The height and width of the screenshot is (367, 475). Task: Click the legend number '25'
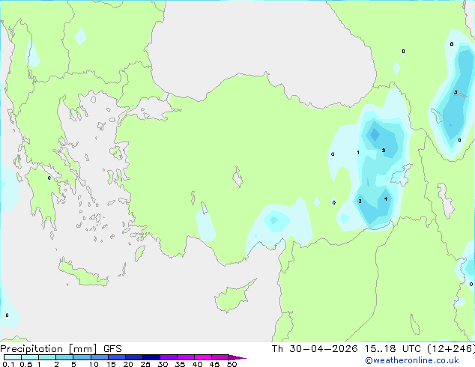click(145, 364)
